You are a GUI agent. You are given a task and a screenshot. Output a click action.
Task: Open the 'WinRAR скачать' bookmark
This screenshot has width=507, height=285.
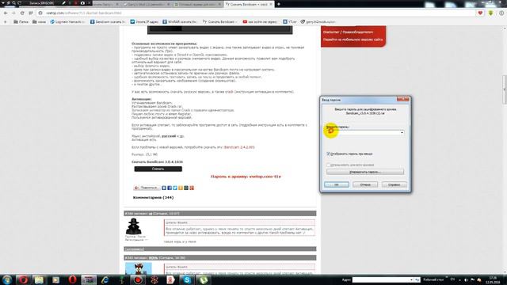180,21
